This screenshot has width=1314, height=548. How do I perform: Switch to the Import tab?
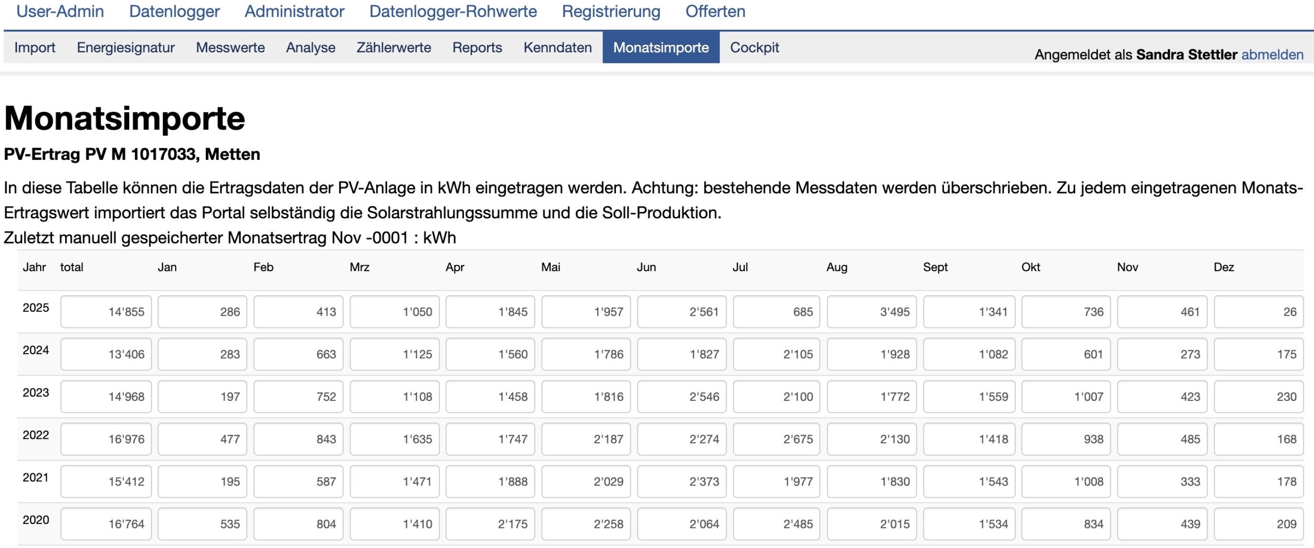pos(34,48)
